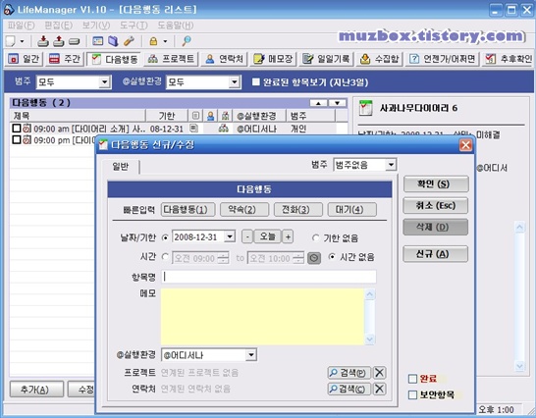This screenshot has height=418, width=536.
Task: Click the contact person icon column header
Action: click(210, 116)
